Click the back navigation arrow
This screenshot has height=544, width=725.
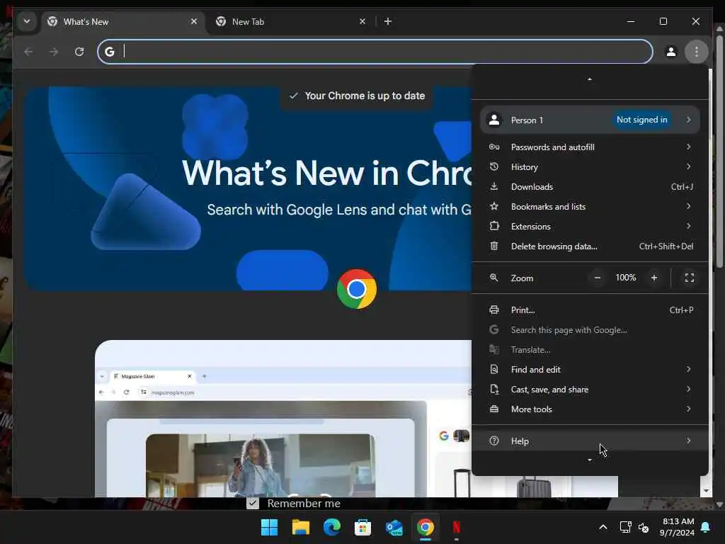(x=28, y=51)
